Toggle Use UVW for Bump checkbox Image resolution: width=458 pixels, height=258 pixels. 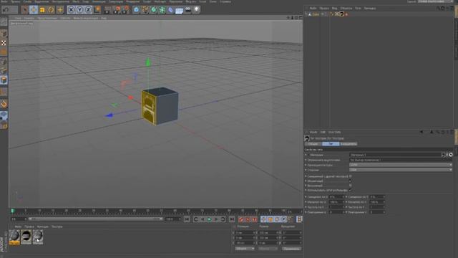[x=350, y=191]
